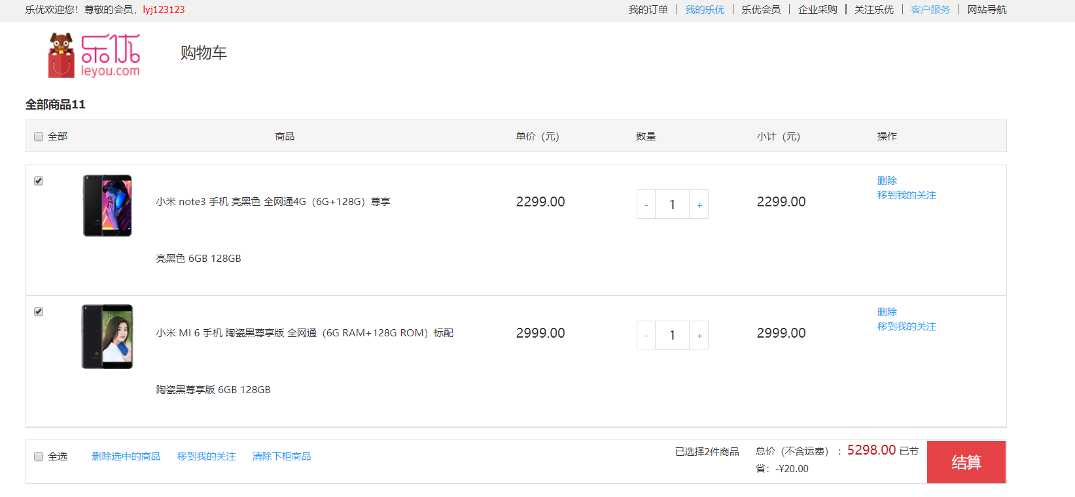1075x497 pixels.
Task: Open 我的订单 in top navigation
Action: coord(648,10)
